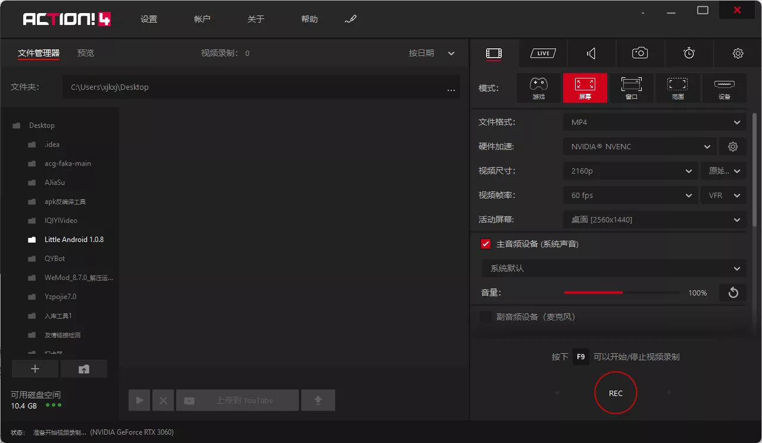Screen dimensions: 762x443
Task: Enable the secondary audio device (microphone) checkbox
Action: coord(486,317)
